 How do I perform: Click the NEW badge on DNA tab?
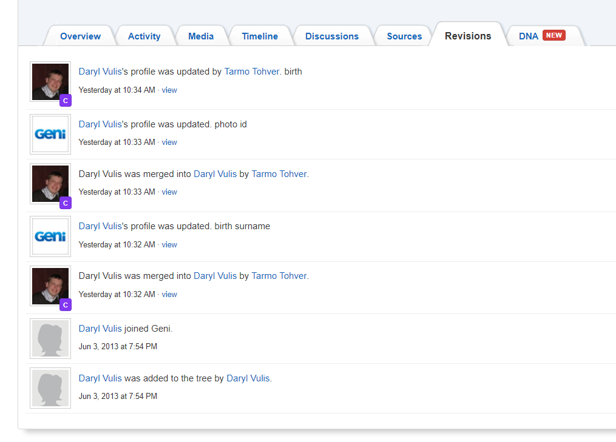(x=553, y=35)
